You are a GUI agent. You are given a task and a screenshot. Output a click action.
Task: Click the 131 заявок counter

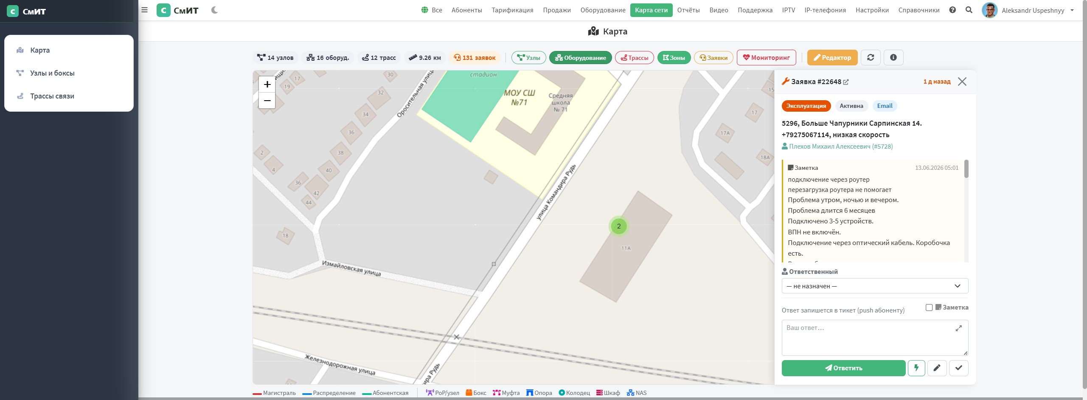[475, 58]
